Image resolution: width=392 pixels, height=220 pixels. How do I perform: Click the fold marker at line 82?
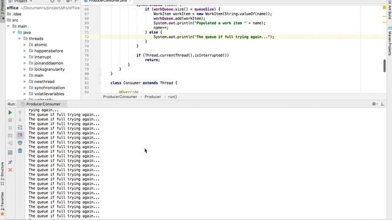pos(100,83)
